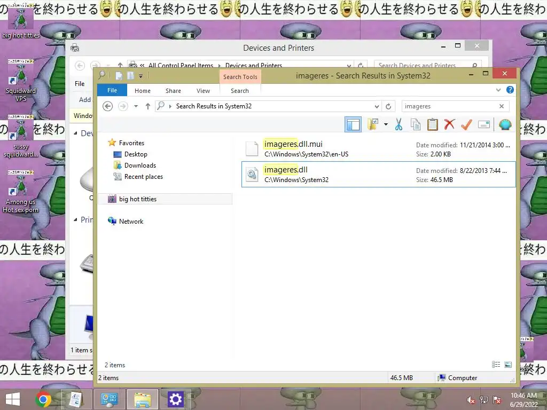
Task: Go back in the search results window
Action: 108,106
